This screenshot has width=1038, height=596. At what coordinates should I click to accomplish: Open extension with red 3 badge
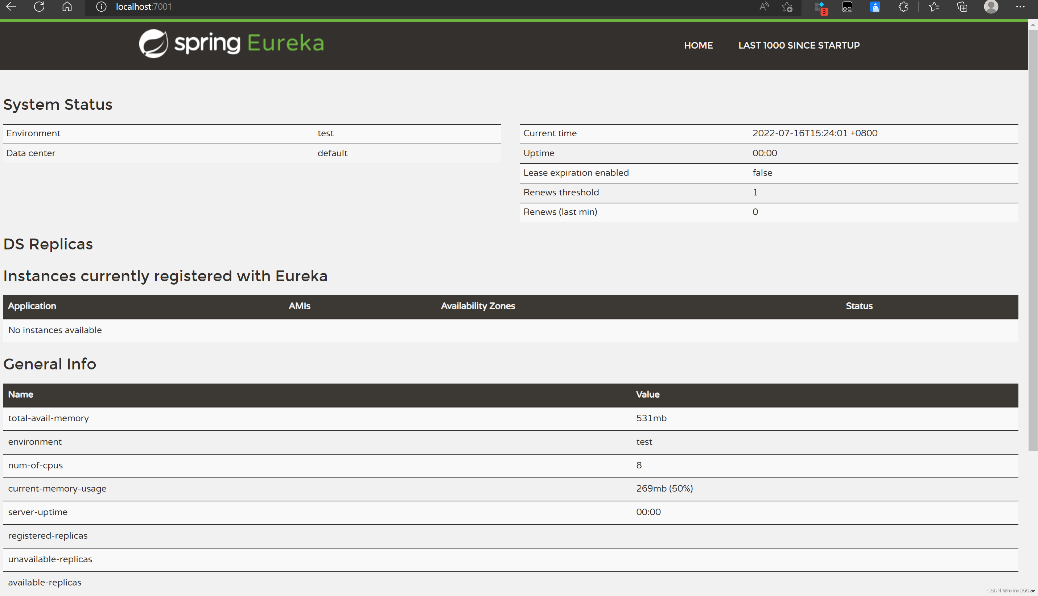tap(820, 7)
